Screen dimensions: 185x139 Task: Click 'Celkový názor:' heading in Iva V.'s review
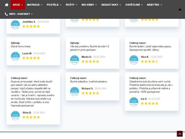138,78
